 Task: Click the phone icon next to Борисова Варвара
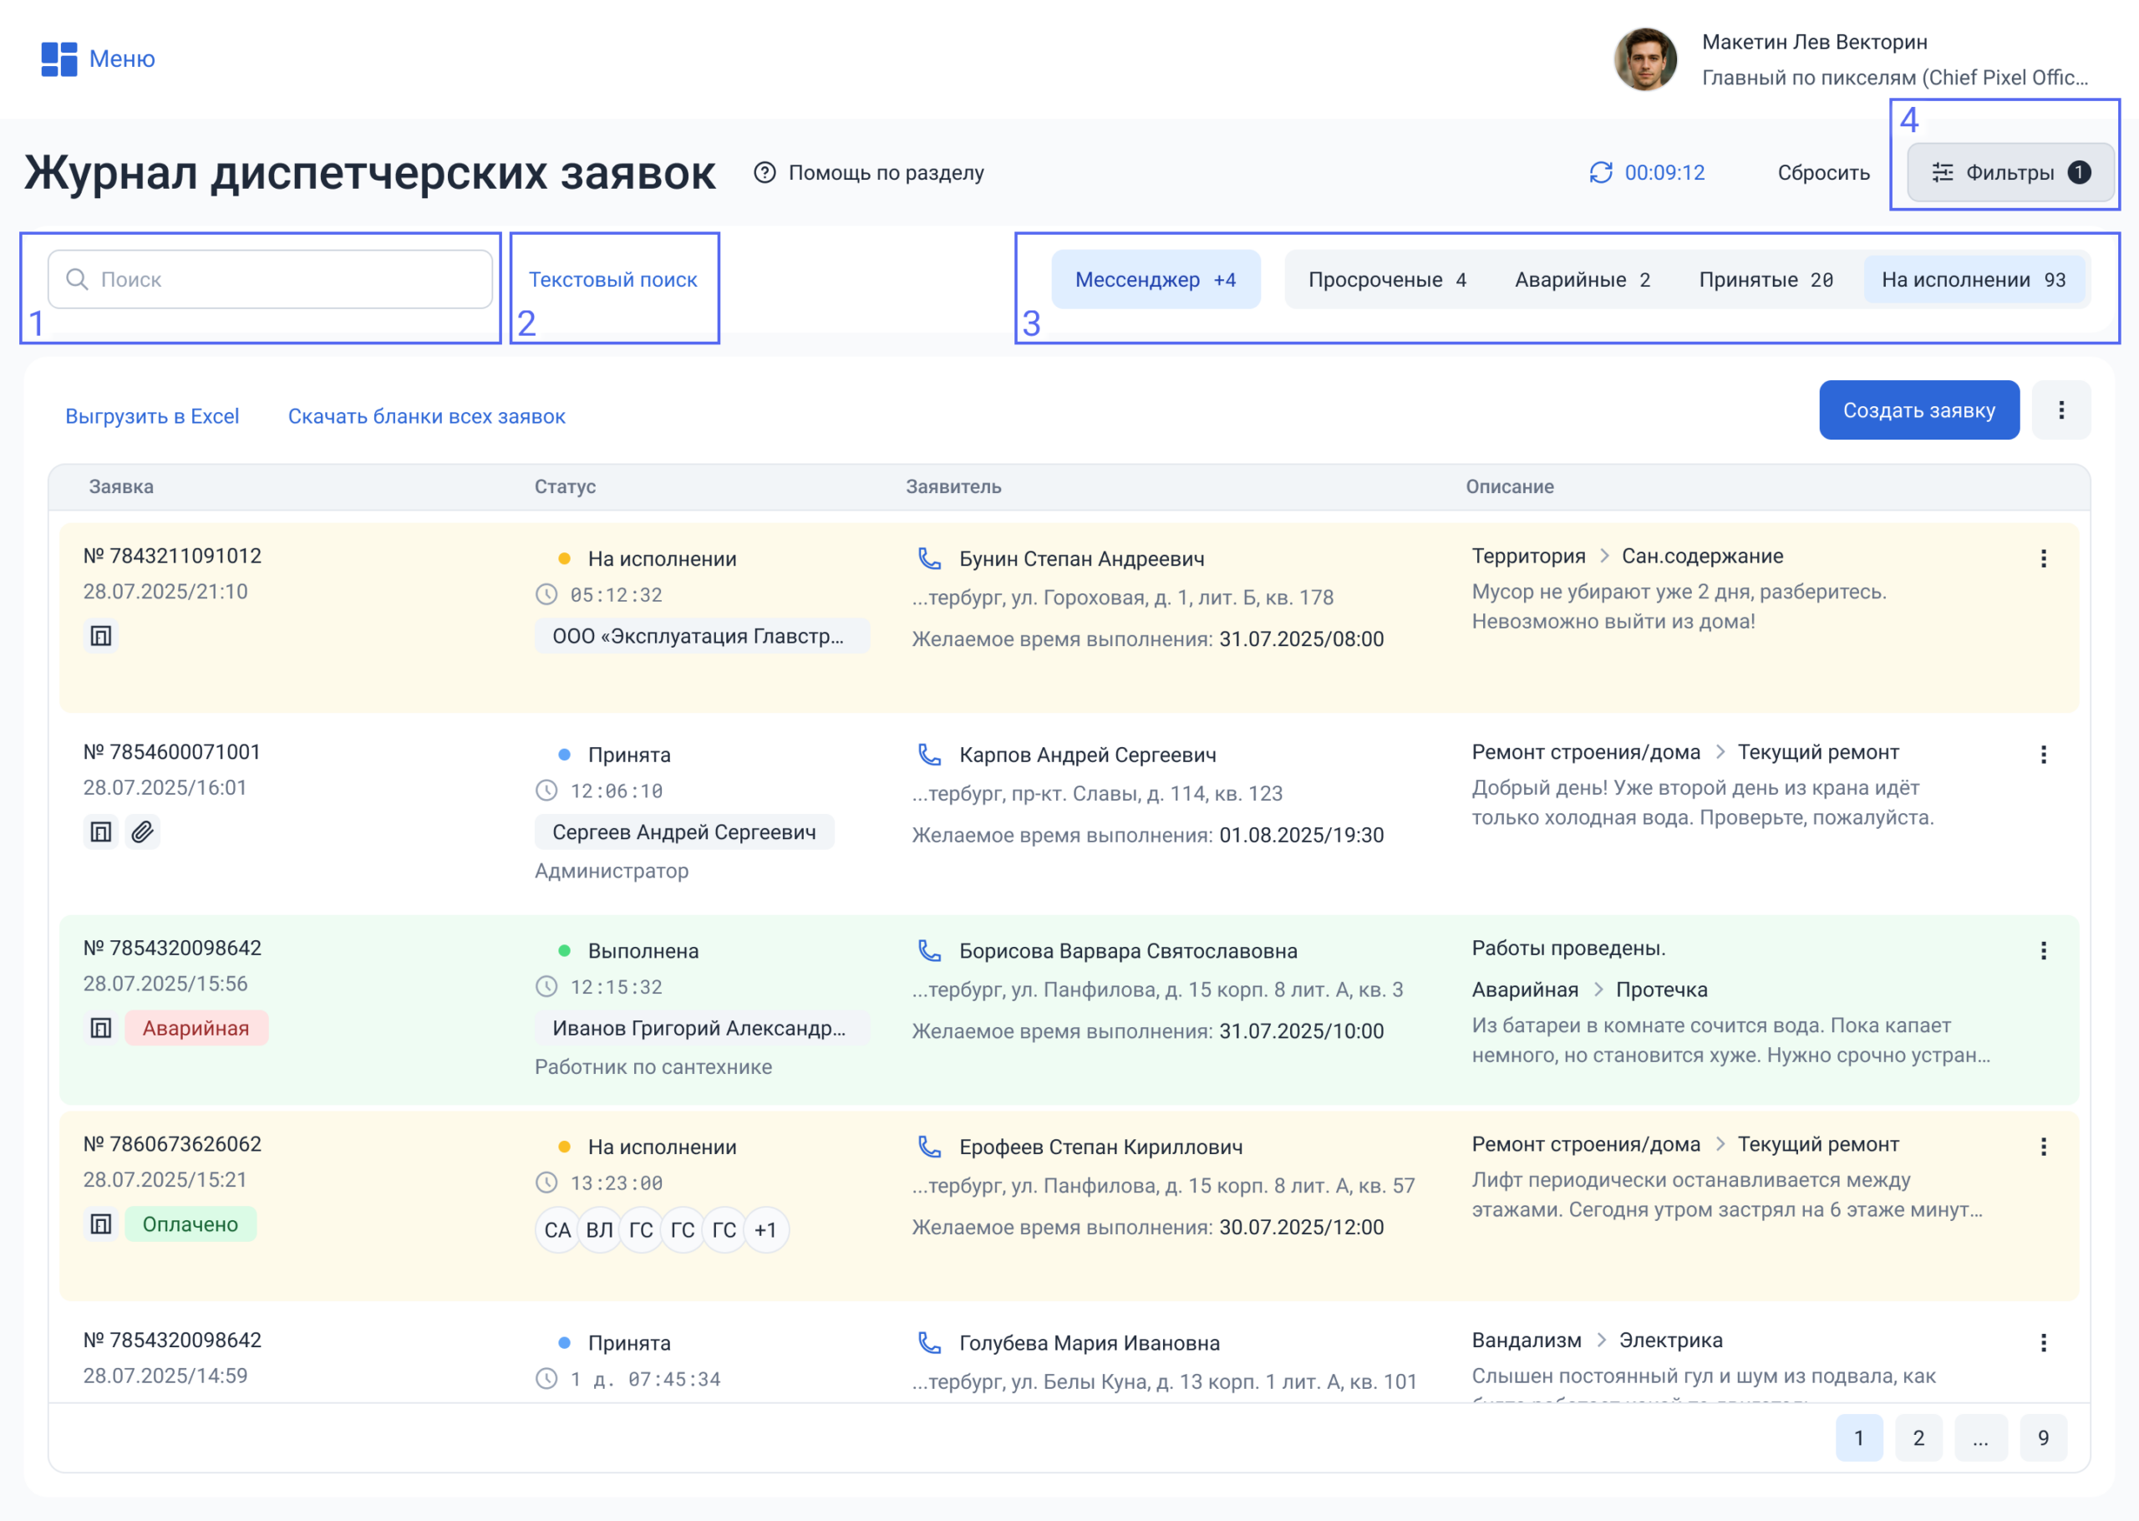pyautogui.click(x=928, y=951)
